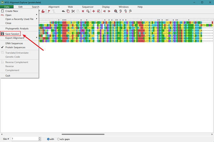
Task: Open the Display menu
Action: [x=106, y=7]
